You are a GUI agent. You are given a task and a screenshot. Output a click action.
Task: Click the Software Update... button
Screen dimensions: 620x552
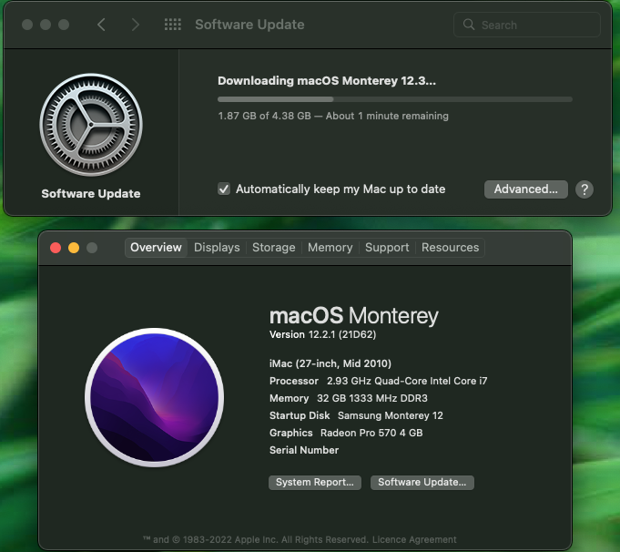[422, 483]
